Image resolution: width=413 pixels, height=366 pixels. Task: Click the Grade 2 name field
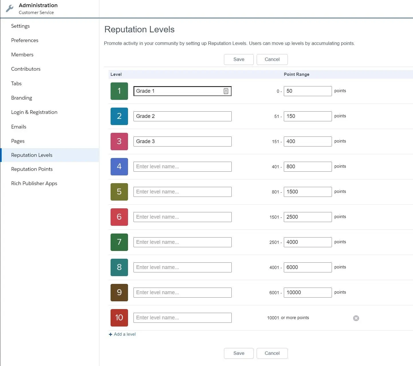pyautogui.click(x=182, y=116)
